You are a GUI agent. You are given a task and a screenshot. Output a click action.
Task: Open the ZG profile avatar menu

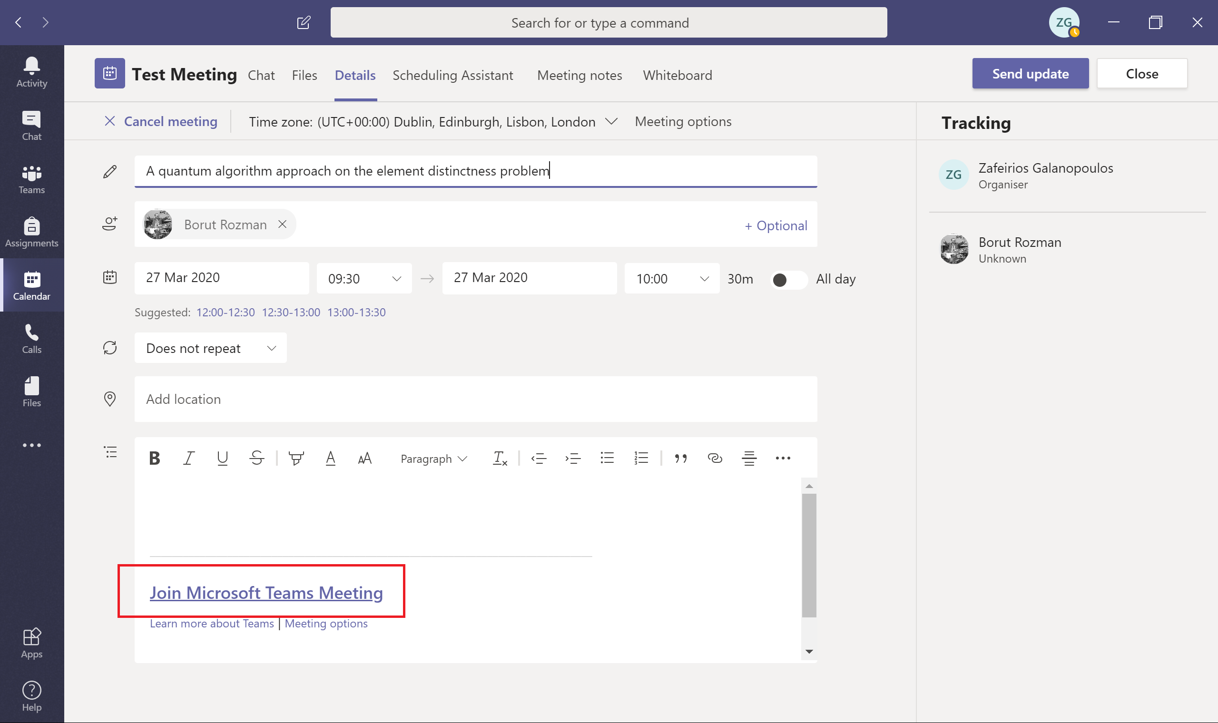click(1064, 22)
